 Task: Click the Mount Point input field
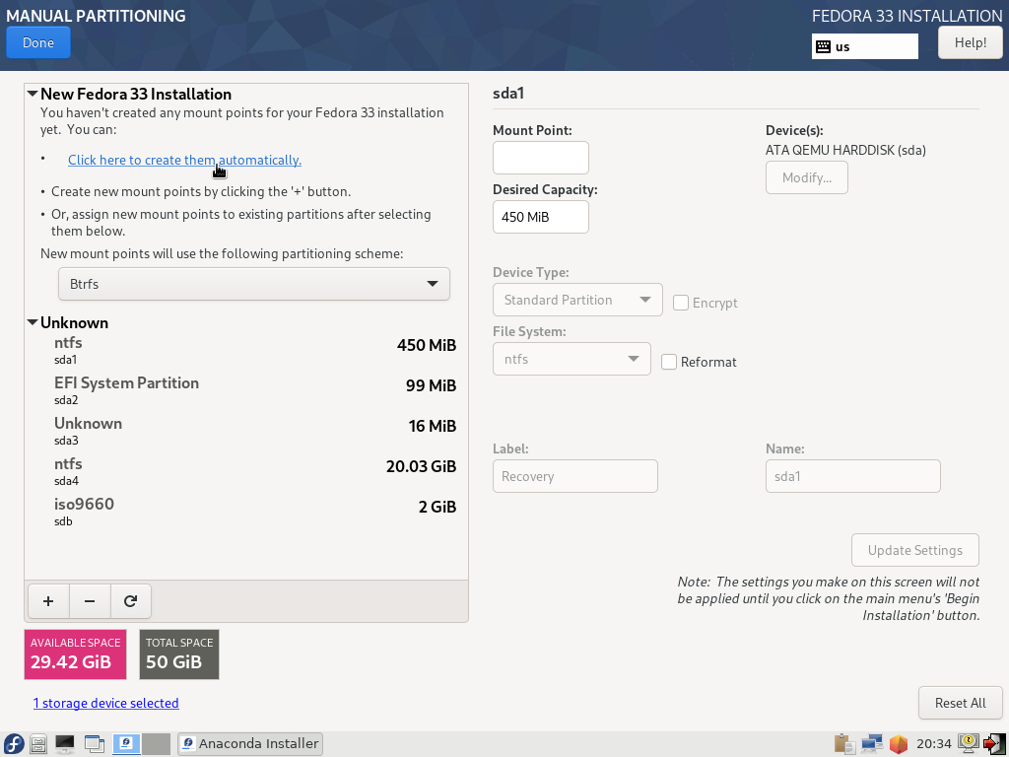[541, 158]
